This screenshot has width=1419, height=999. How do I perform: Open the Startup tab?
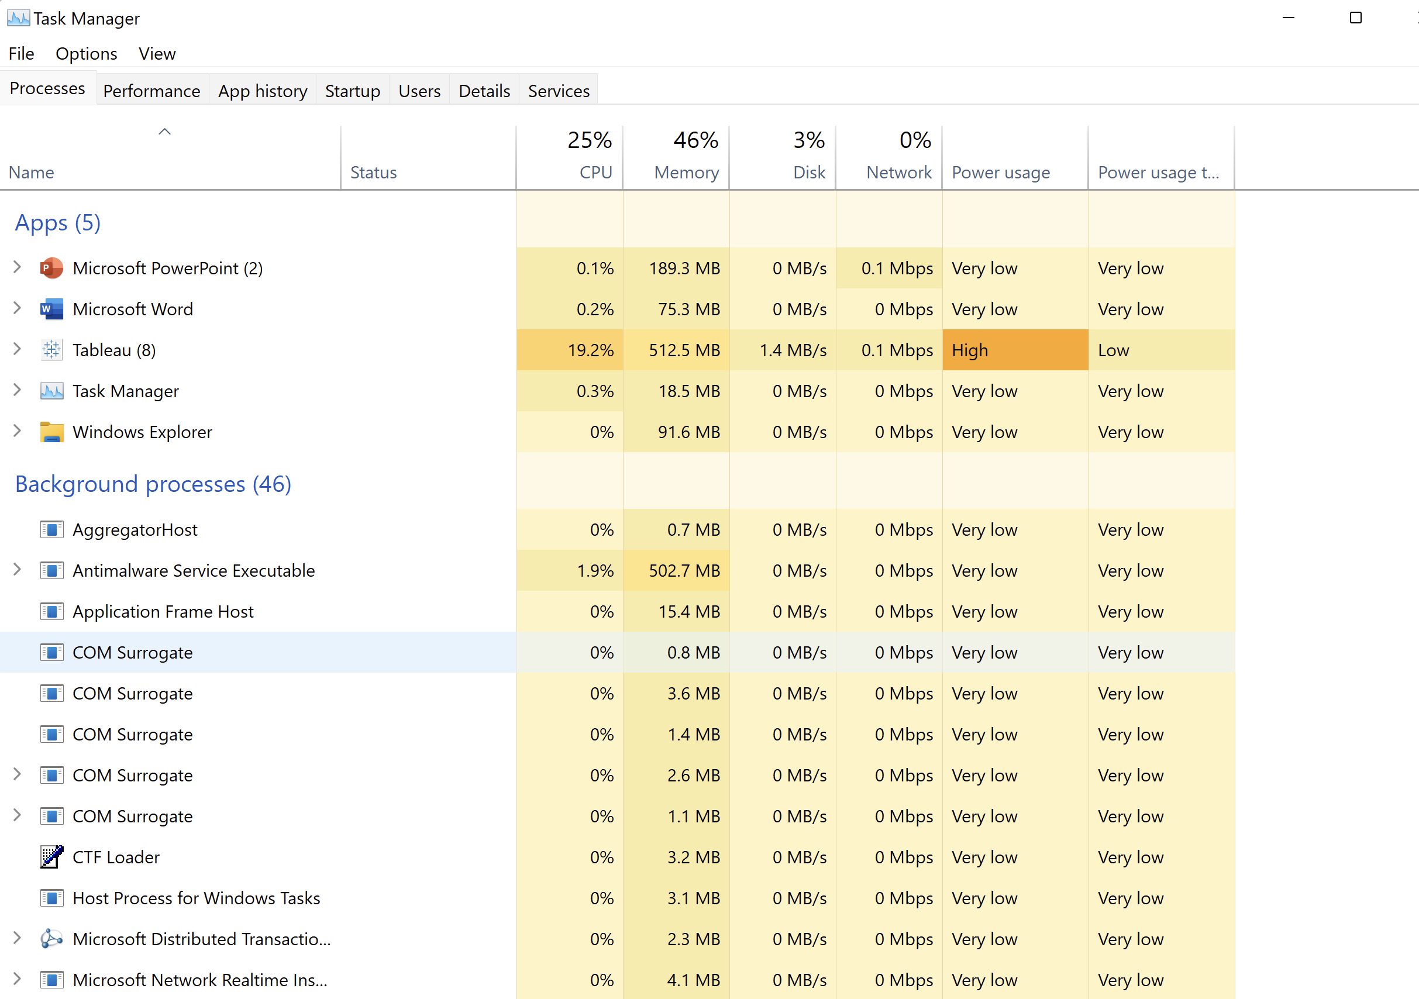pos(352,91)
